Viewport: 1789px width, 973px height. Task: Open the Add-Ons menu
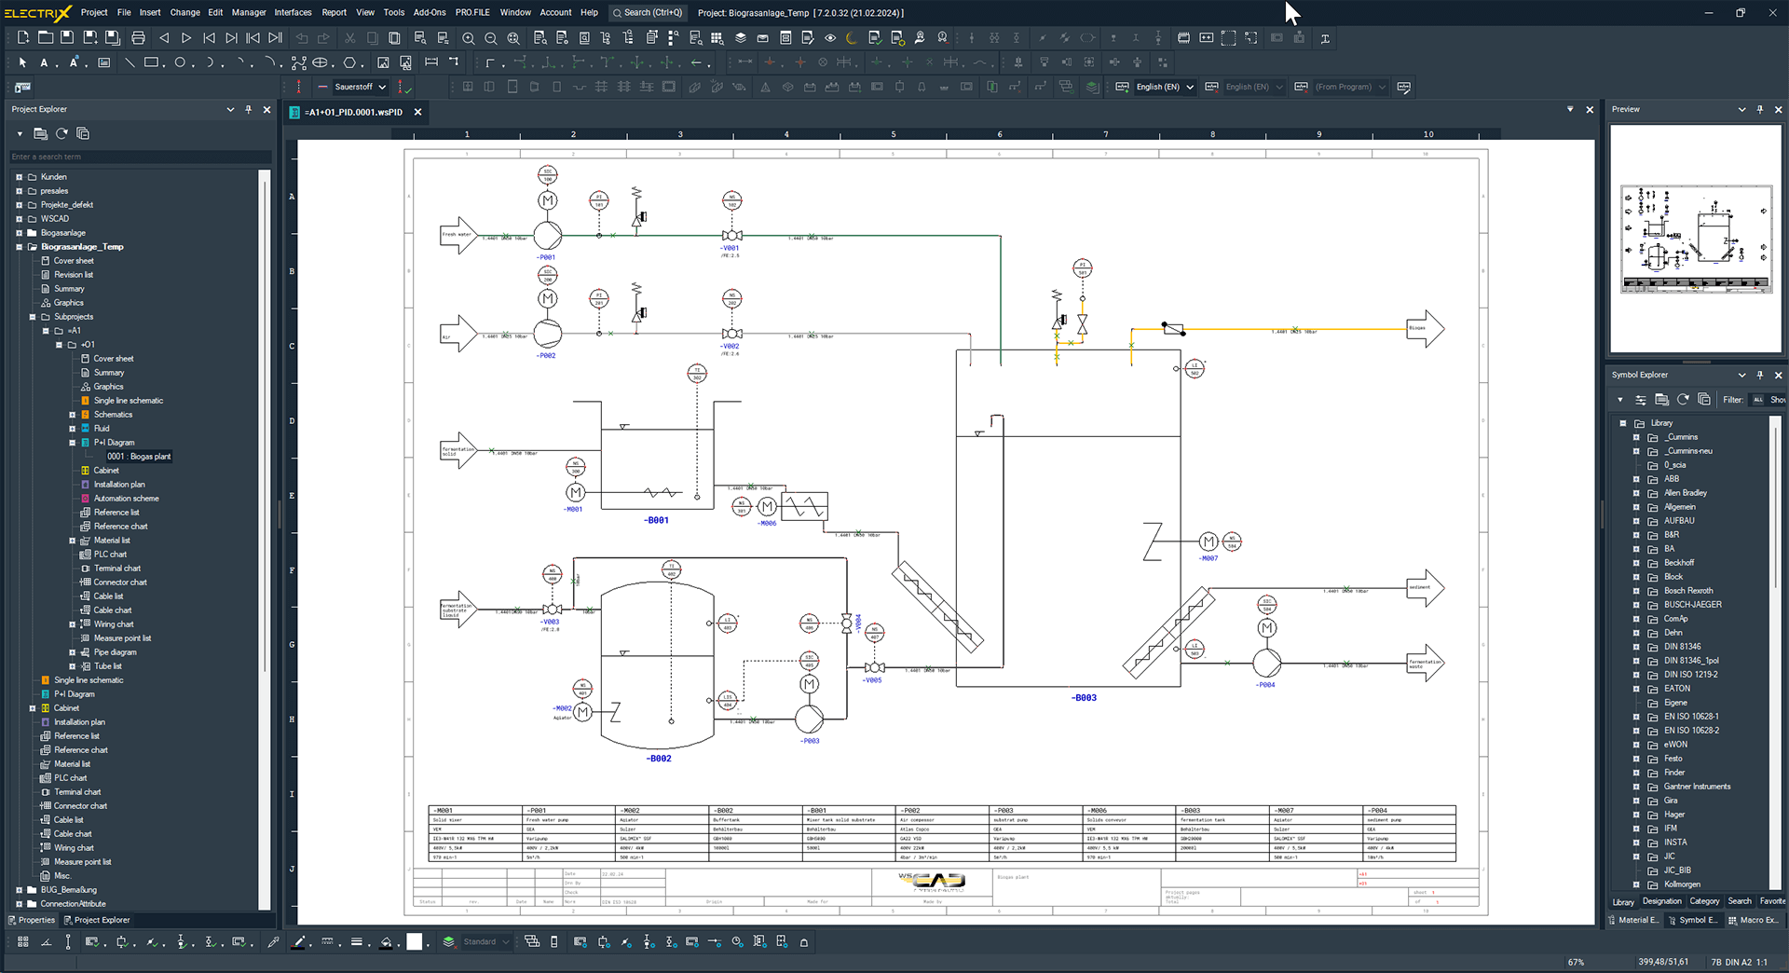click(x=430, y=12)
